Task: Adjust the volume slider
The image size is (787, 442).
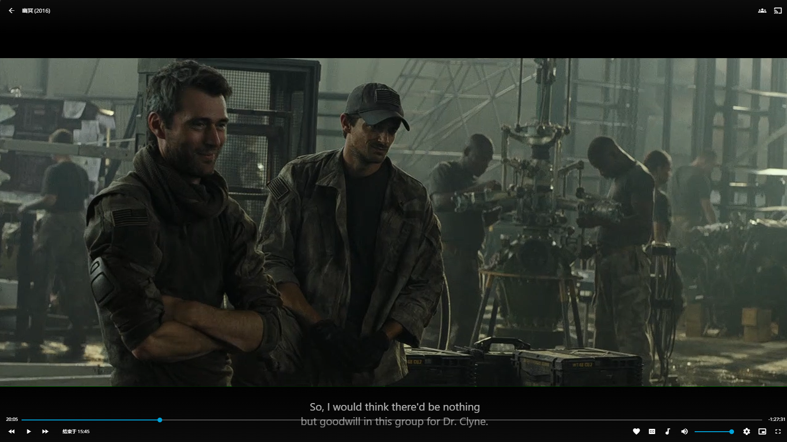Action: click(714, 432)
